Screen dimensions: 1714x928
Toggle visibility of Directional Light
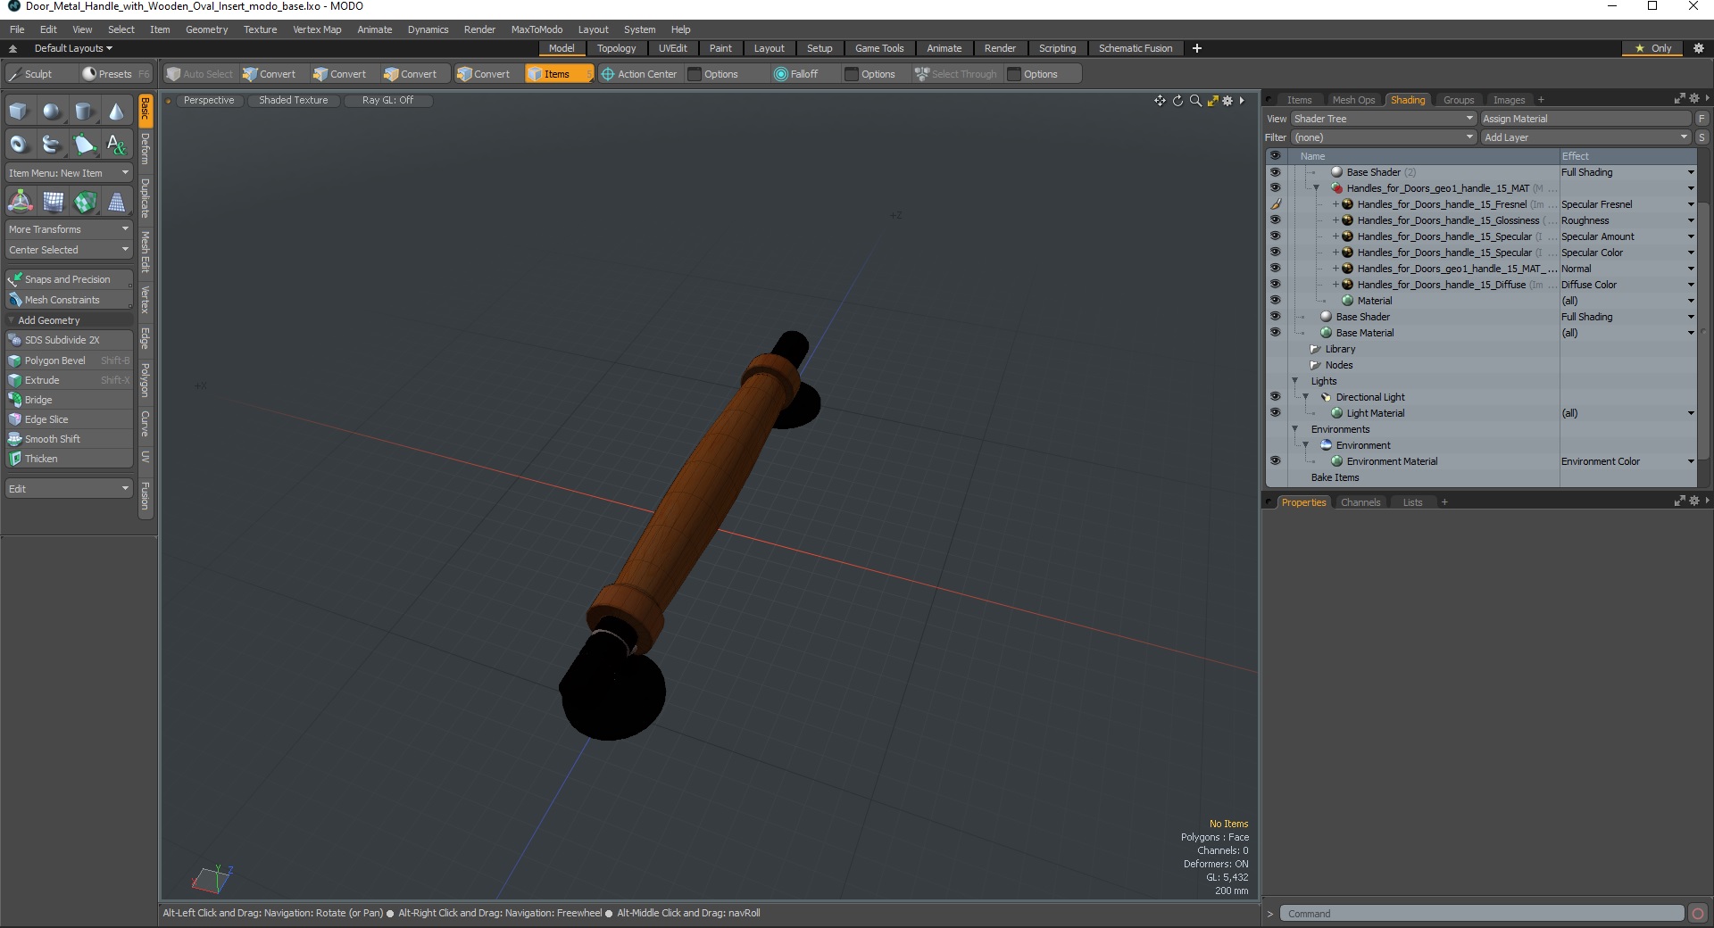pos(1275,397)
